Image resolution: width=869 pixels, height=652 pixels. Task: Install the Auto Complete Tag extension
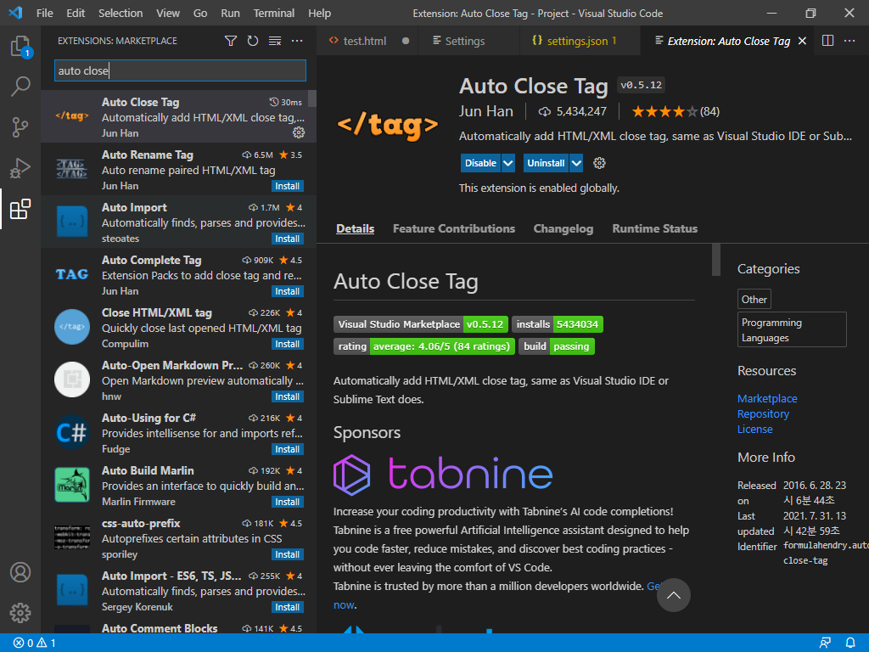pos(288,292)
